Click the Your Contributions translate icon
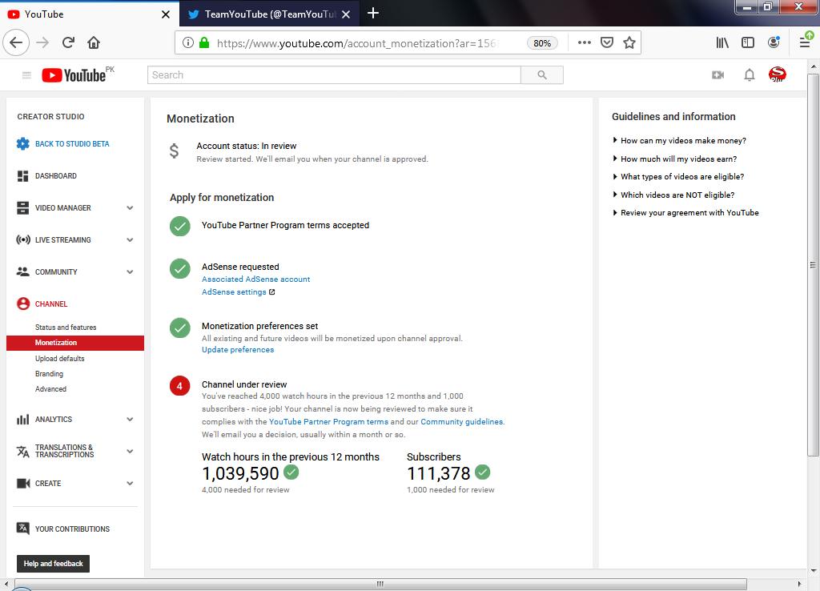The image size is (820, 591). [x=22, y=529]
